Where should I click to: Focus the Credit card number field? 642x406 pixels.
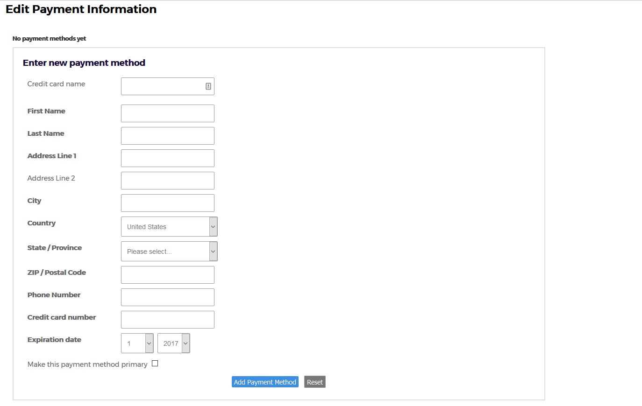click(x=167, y=320)
